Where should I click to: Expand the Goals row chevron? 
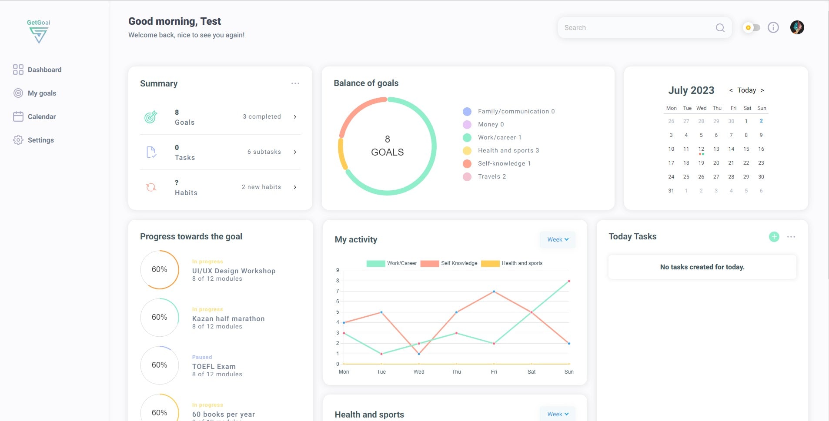(295, 117)
